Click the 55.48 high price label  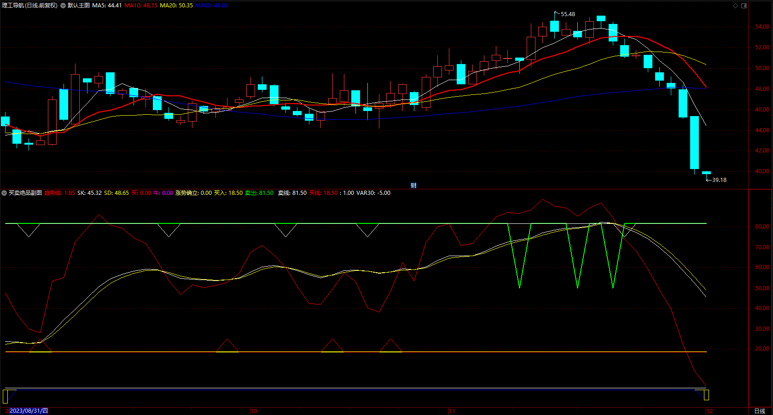coord(568,14)
